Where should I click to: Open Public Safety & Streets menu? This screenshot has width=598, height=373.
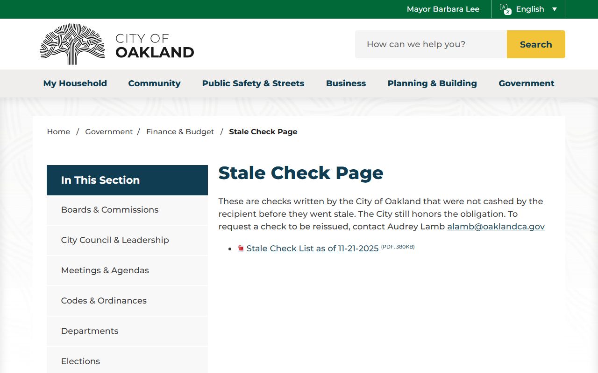(253, 83)
